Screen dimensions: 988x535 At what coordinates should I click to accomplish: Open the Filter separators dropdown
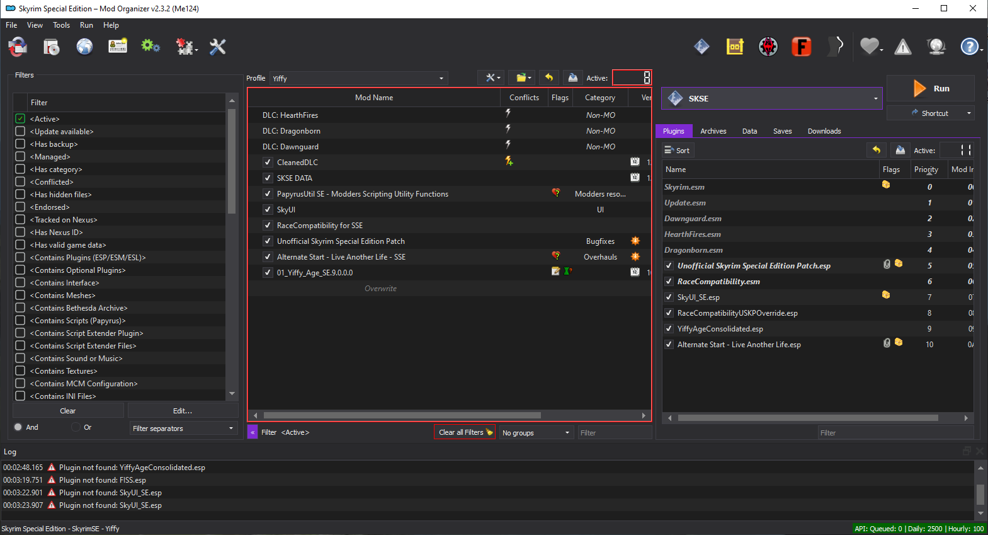[183, 428]
